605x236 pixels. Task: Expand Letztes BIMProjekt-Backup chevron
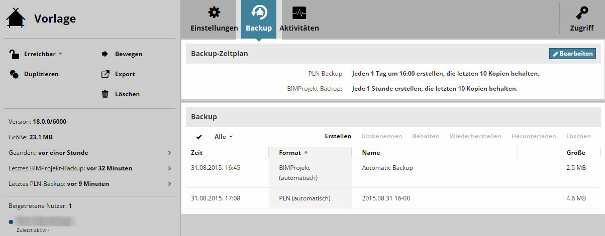click(169, 168)
